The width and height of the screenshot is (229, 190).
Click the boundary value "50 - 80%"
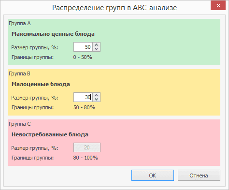pyautogui.click(x=84, y=107)
